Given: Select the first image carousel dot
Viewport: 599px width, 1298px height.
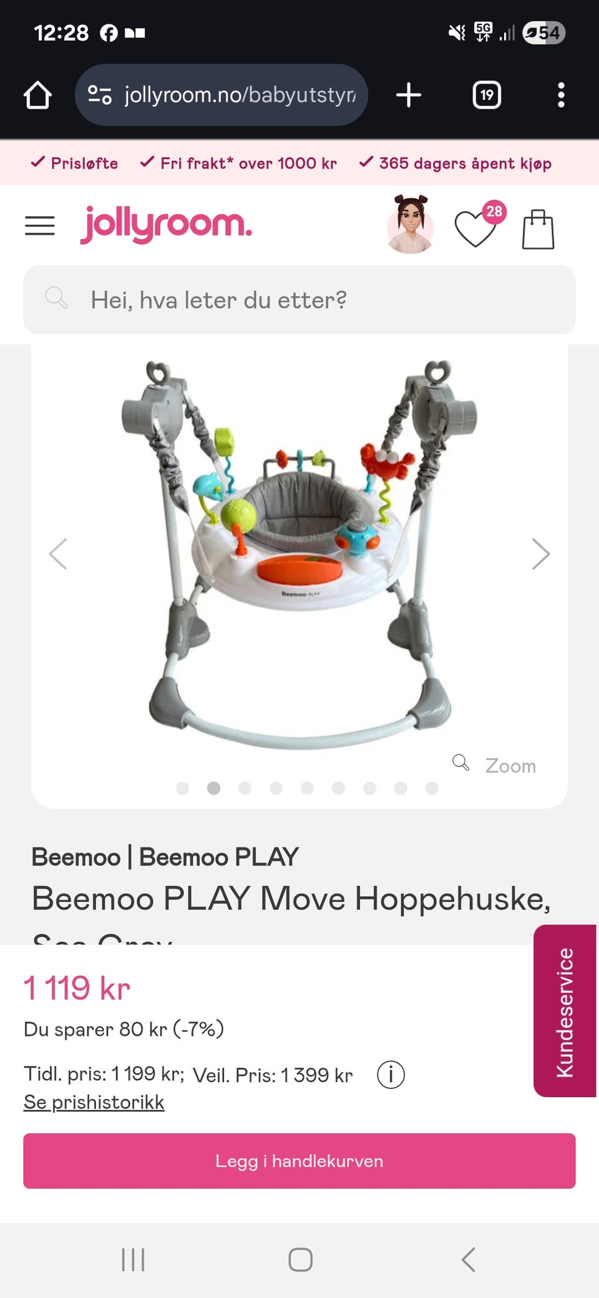Looking at the screenshot, I should click(x=182, y=788).
